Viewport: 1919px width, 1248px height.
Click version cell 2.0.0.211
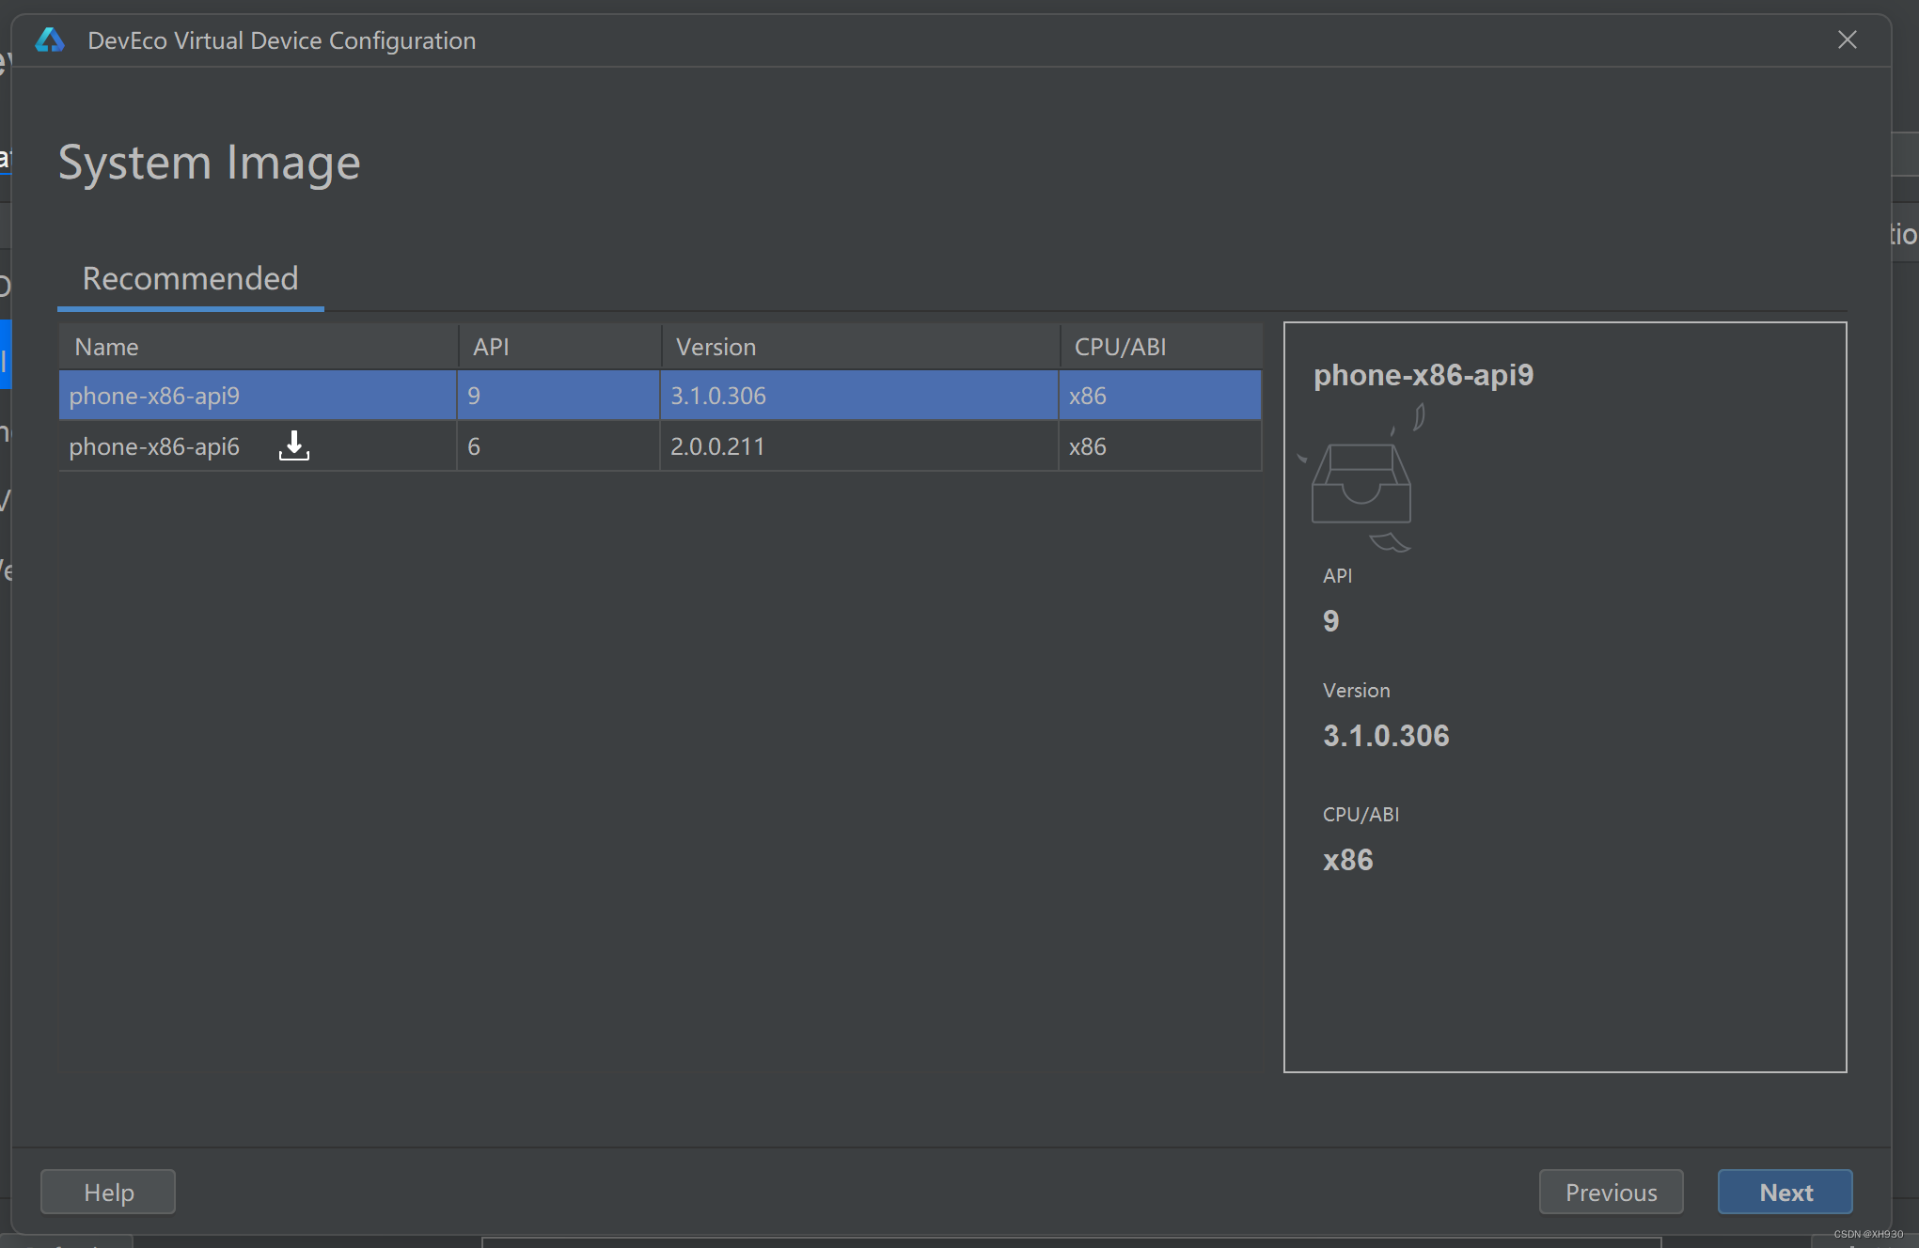(717, 446)
